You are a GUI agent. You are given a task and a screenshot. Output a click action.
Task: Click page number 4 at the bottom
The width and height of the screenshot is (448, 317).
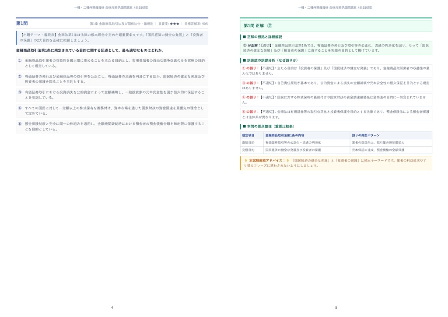112,307
